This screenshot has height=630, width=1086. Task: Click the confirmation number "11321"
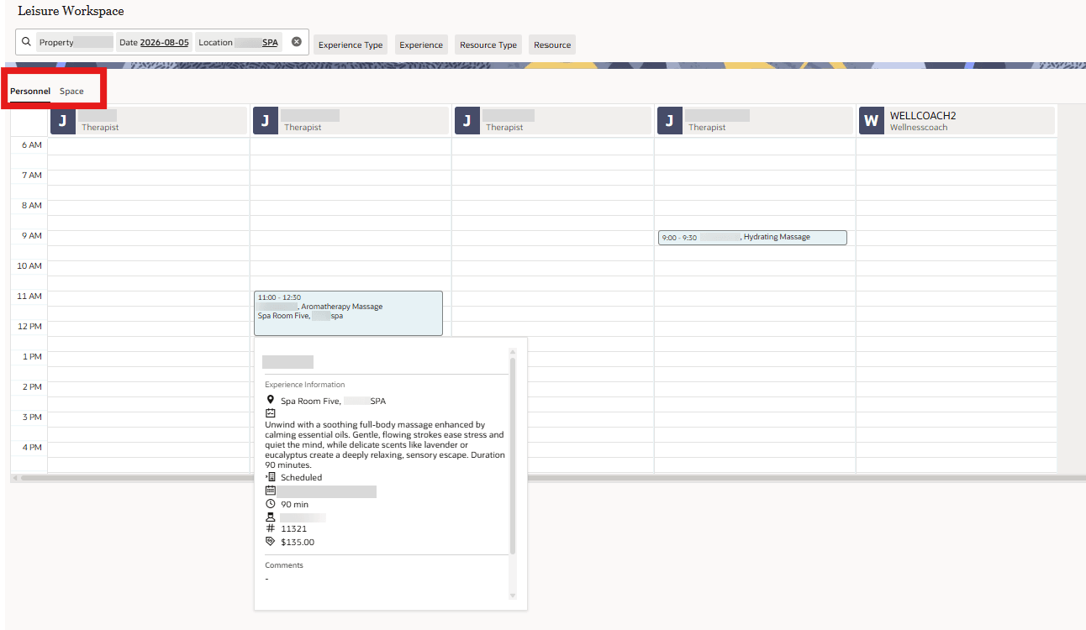click(x=293, y=529)
